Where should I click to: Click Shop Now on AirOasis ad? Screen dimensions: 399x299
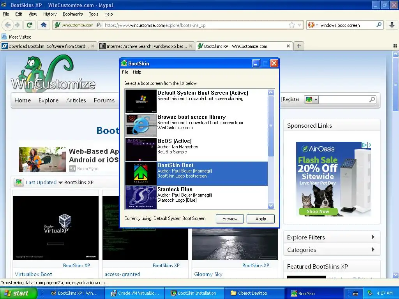coord(318,211)
